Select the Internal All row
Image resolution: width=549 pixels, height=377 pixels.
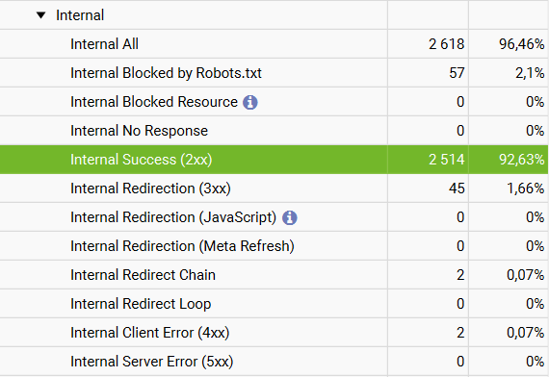click(274, 44)
